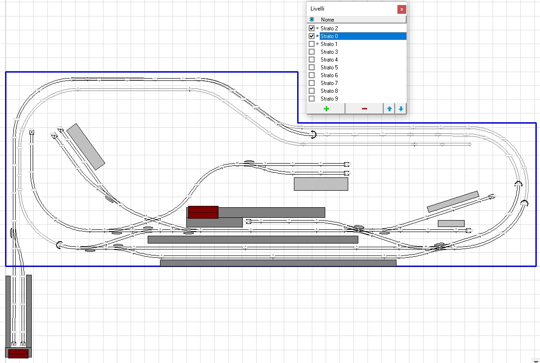Click the Livelli panel title bar
This screenshot has width=540, height=363.
pos(350,9)
